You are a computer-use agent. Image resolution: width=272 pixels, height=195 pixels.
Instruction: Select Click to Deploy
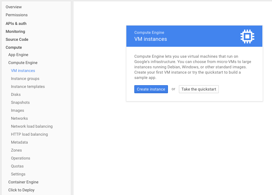pos(21,190)
